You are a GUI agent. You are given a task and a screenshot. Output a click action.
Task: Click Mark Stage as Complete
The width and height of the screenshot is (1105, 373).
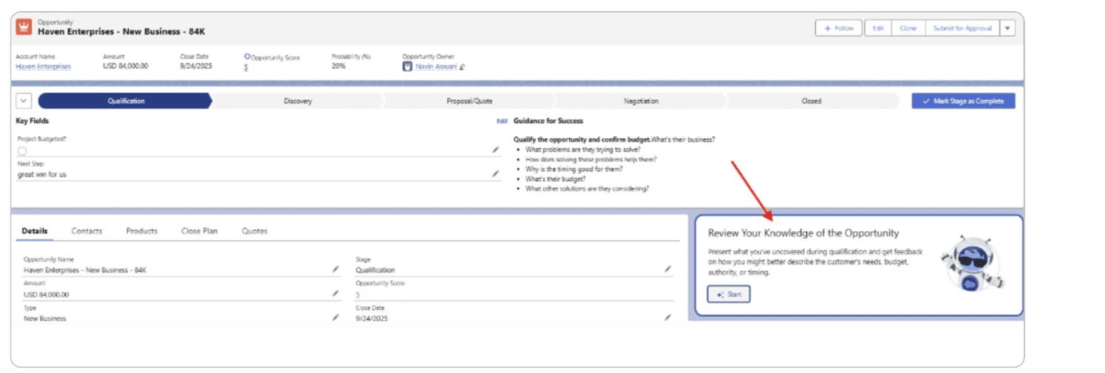coord(963,101)
